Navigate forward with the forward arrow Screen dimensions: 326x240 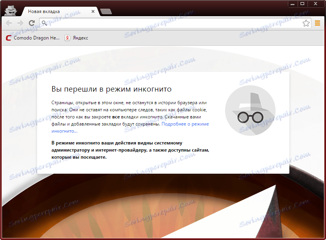tap(20, 23)
